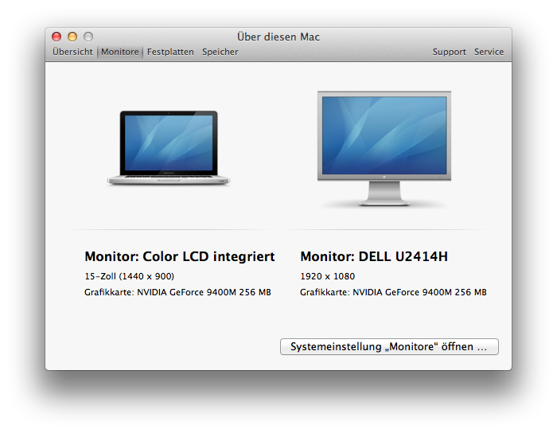Select heading Monitor: DELL U2414H
Screen dimensions: 557x433
point(374,256)
